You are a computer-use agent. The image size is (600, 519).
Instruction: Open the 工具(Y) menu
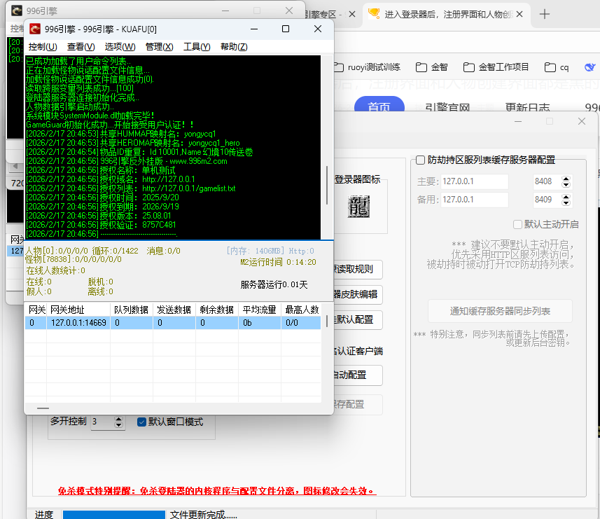(196, 47)
